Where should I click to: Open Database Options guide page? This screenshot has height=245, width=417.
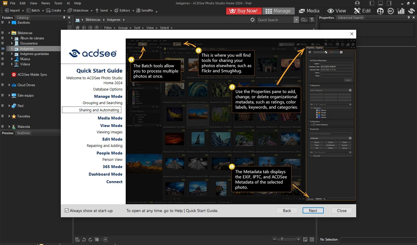click(x=108, y=89)
